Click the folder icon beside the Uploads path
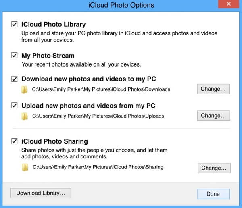Screen dimensions: 242x208 (25, 116)
